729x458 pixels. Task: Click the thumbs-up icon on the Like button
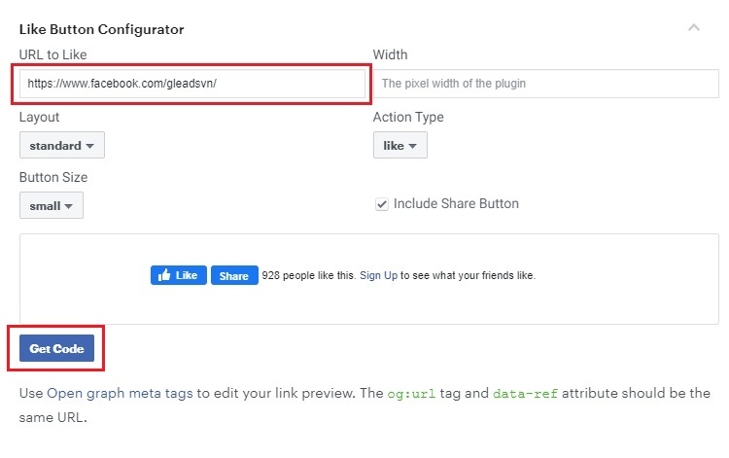(x=162, y=275)
